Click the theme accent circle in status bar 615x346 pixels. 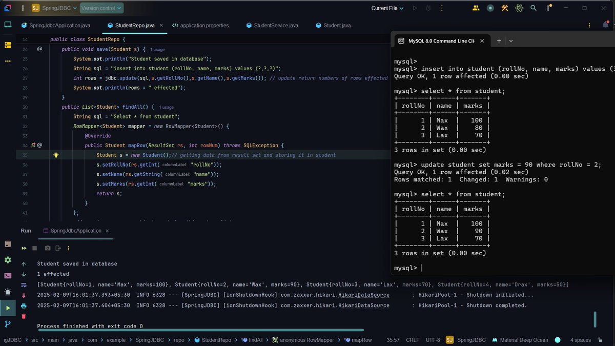[x=558, y=340]
